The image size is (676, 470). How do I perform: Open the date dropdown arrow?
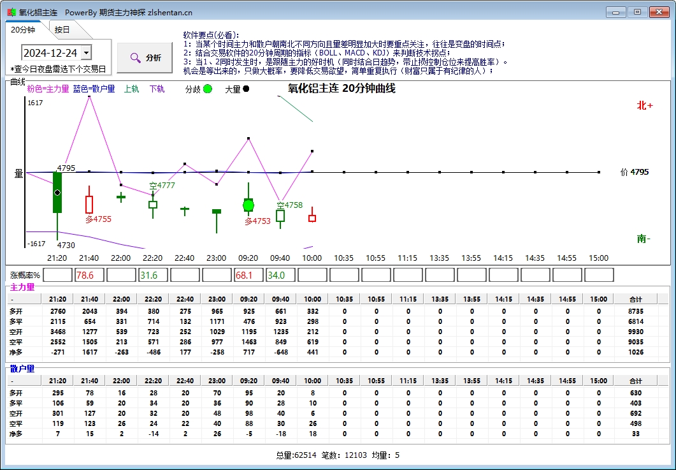(x=86, y=53)
